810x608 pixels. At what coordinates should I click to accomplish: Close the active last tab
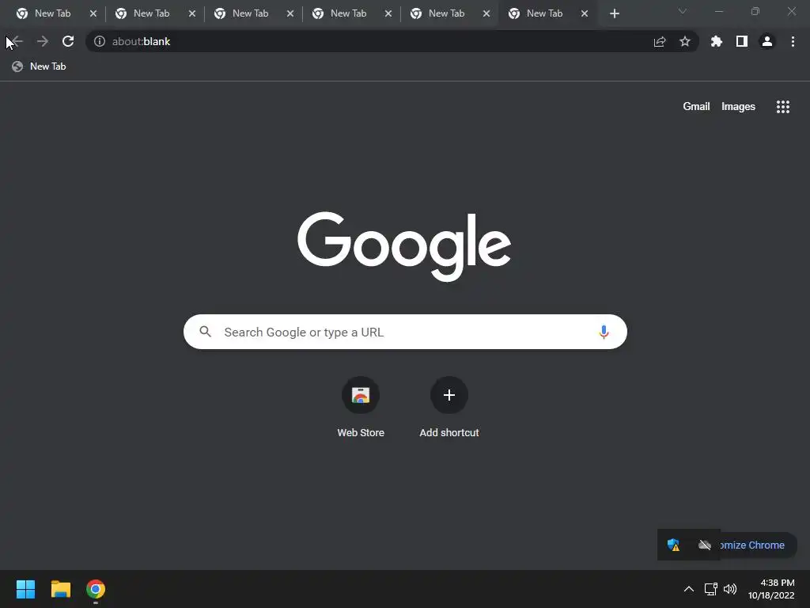[x=585, y=13]
